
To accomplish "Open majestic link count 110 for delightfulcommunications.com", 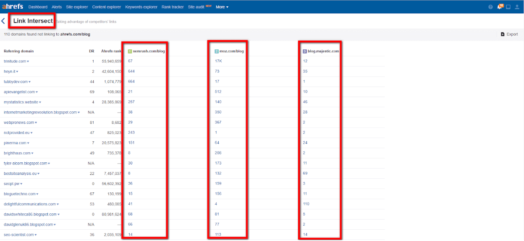I will 306,204.
